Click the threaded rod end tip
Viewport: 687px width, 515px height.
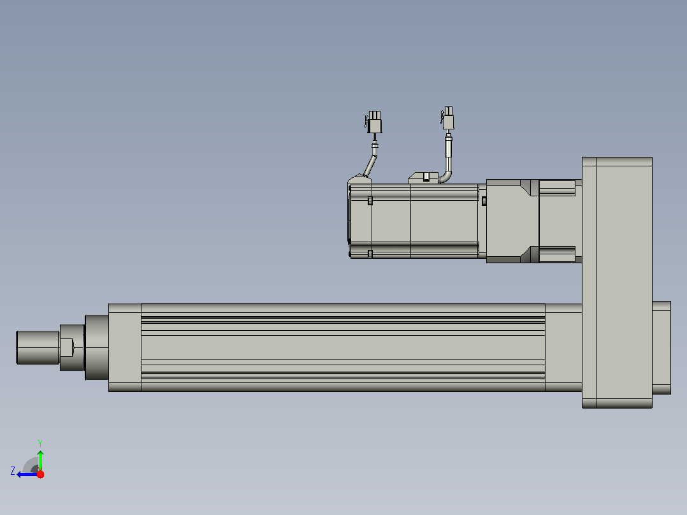(x=38, y=347)
